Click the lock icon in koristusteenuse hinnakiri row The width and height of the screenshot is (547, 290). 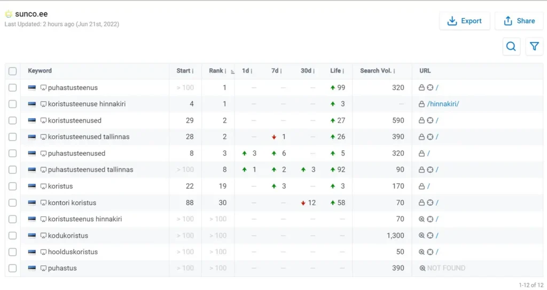421,104
